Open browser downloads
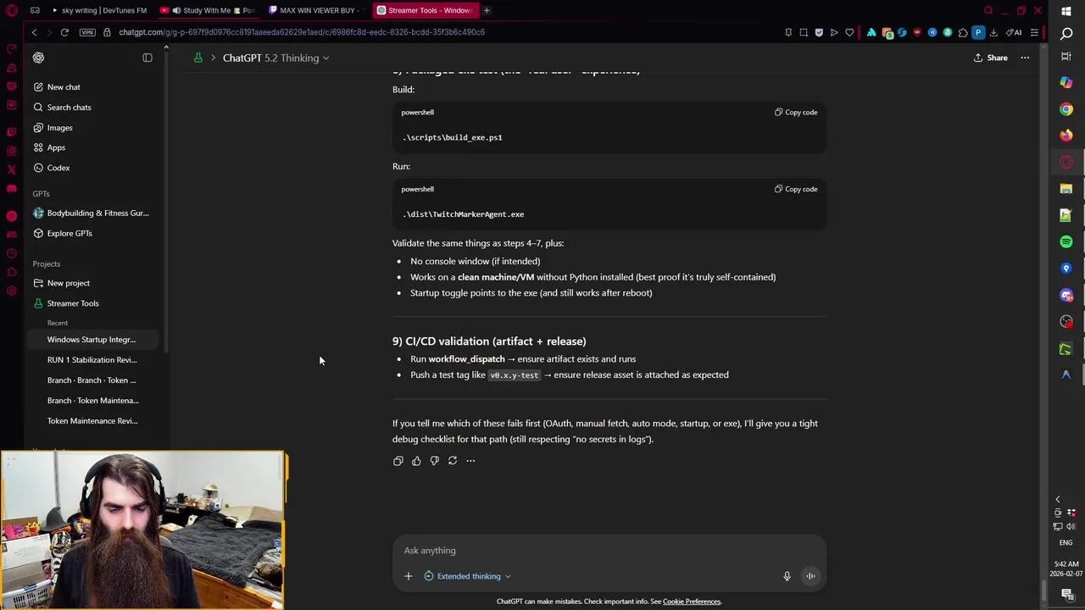Screen dimensions: 1085x610 (993, 32)
